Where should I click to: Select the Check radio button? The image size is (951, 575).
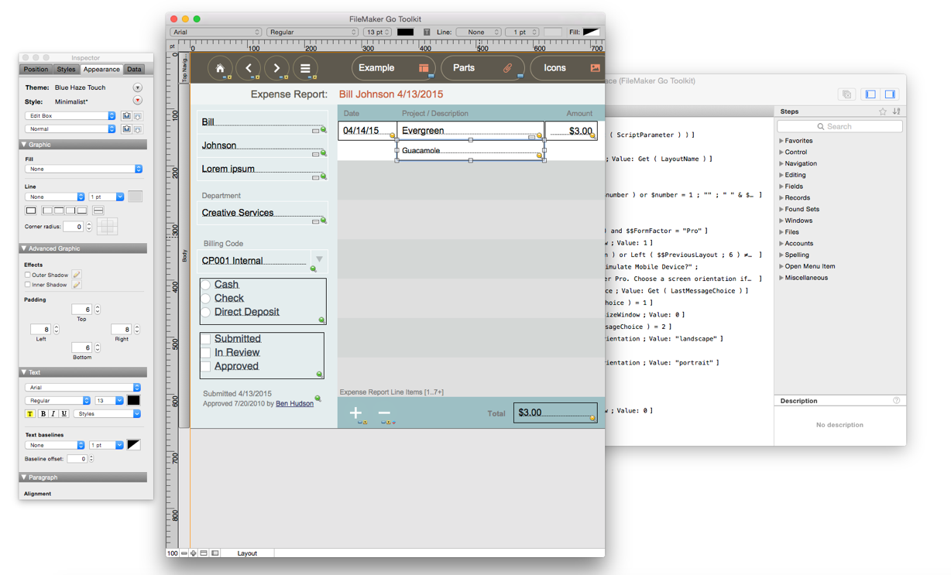(x=206, y=299)
